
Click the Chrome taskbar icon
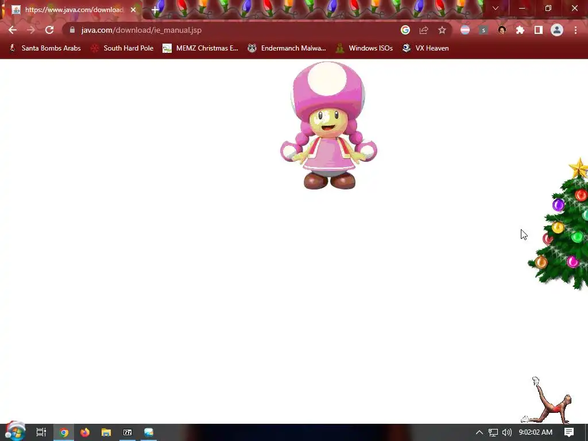tap(64, 432)
